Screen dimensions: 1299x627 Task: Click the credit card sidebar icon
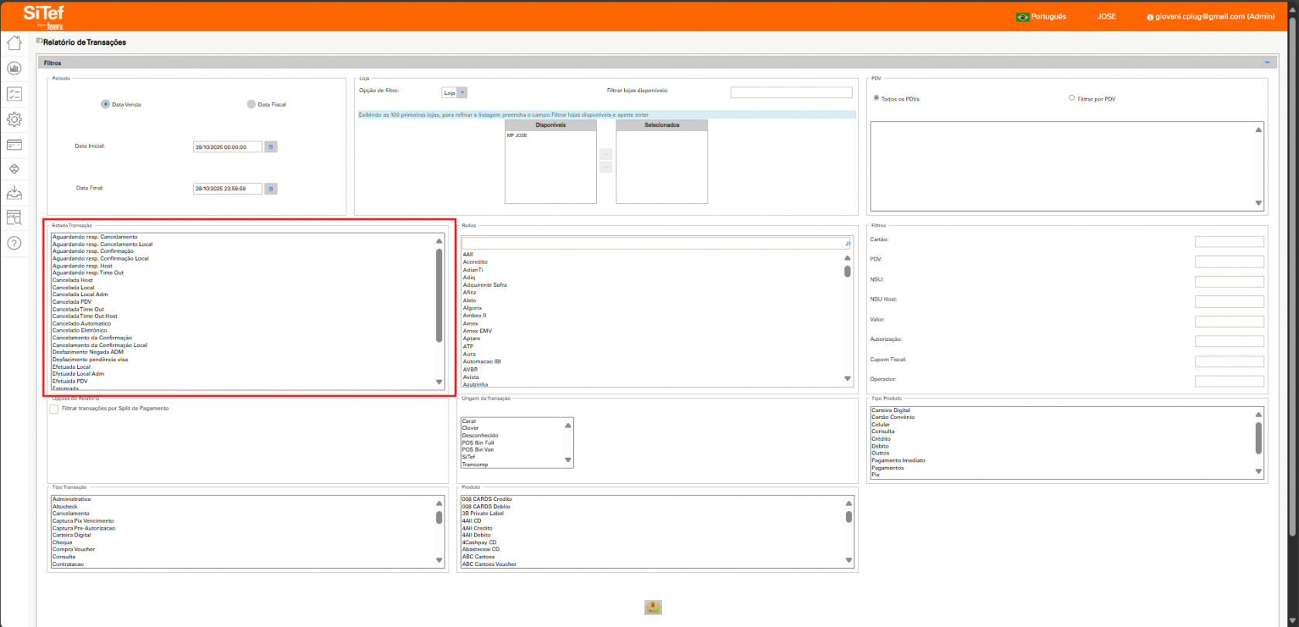click(14, 145)
